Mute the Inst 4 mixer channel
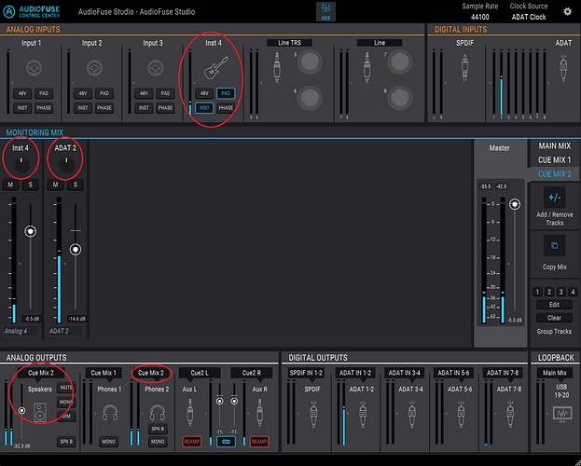581x466 pixels. tap(10, 185)
